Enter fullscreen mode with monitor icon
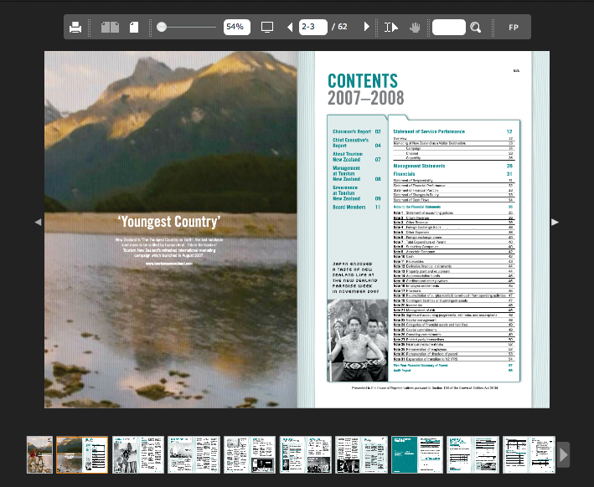This screenshot has width=594, height=487. point(267,28)
